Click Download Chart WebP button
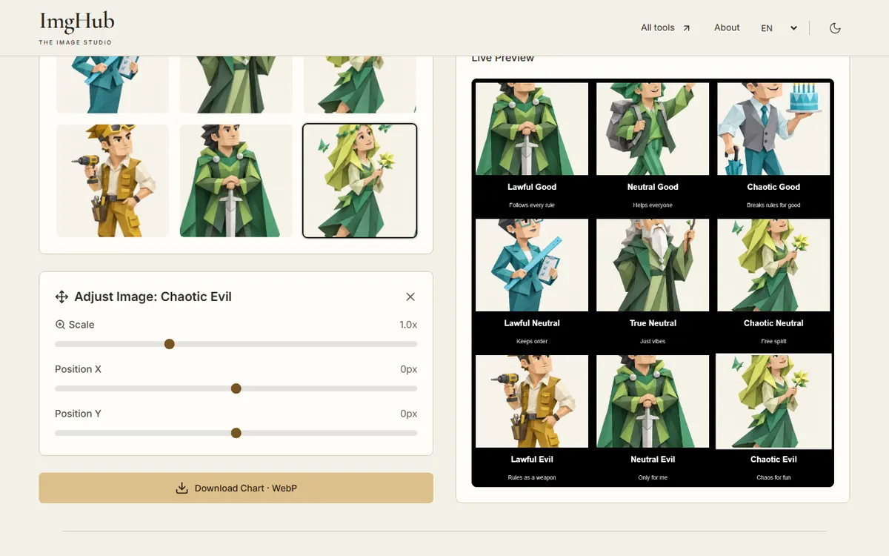 coord(236,488)
